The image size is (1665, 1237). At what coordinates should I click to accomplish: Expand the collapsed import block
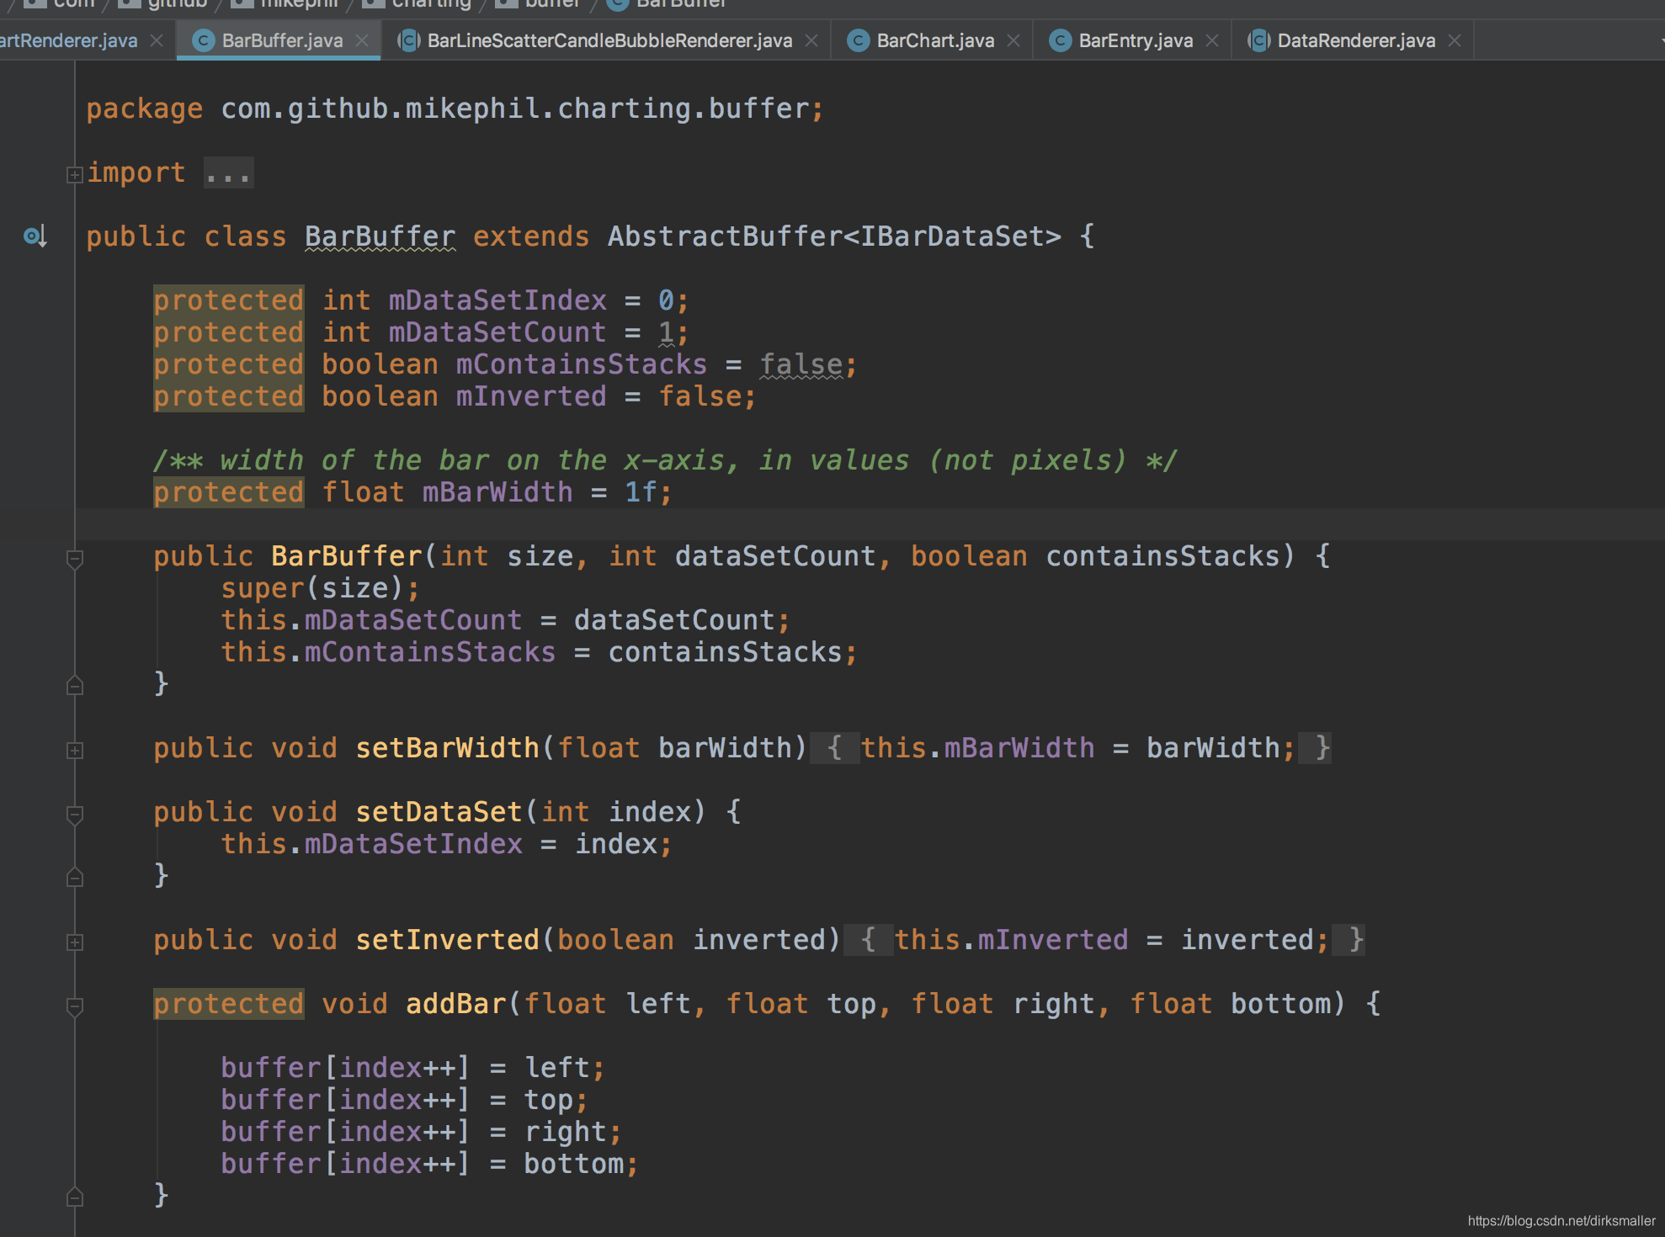point(74,174)
